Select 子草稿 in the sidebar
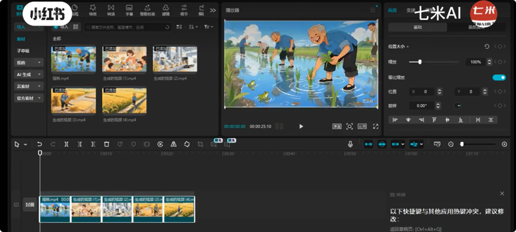Image resolution: width=516 pixels, height=232 pixels. coord(23,51)
